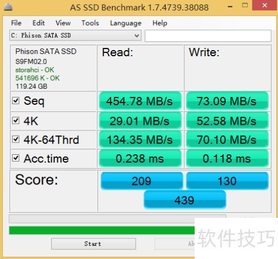Click the total score 439 box
The image size is (278, 259).
point(185,200)
